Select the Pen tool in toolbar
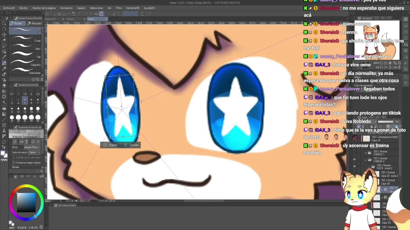The height and width of the screenshot is (230, 410). point(4,63)
